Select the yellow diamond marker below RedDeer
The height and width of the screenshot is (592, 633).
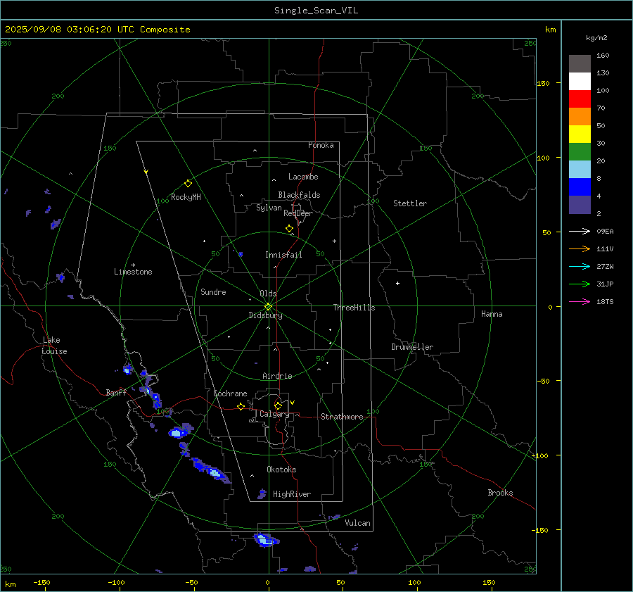coord(289,229)
